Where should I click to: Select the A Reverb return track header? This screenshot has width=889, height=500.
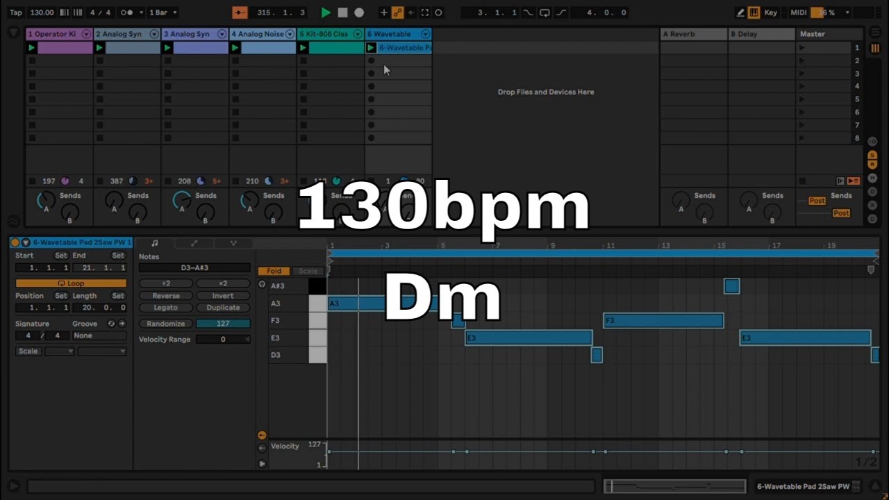point(693,34)
